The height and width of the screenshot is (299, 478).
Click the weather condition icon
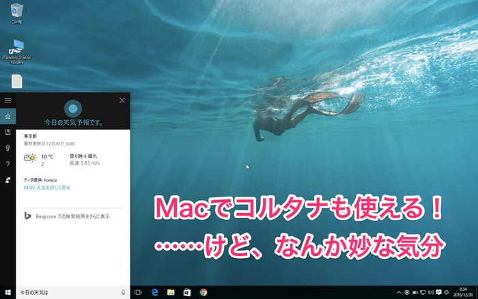point(30,158)
